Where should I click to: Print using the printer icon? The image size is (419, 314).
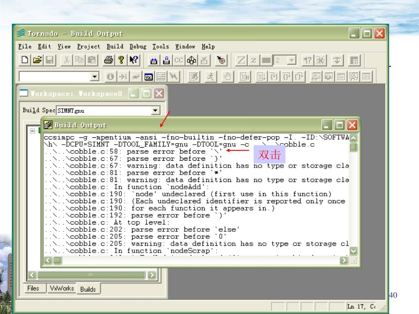108,60
